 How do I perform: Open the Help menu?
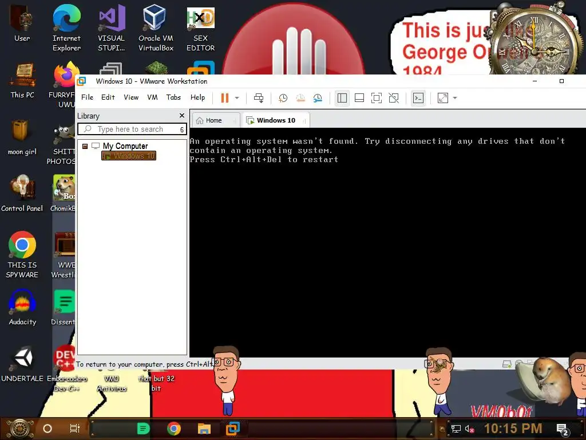click(x=197, y=97)
